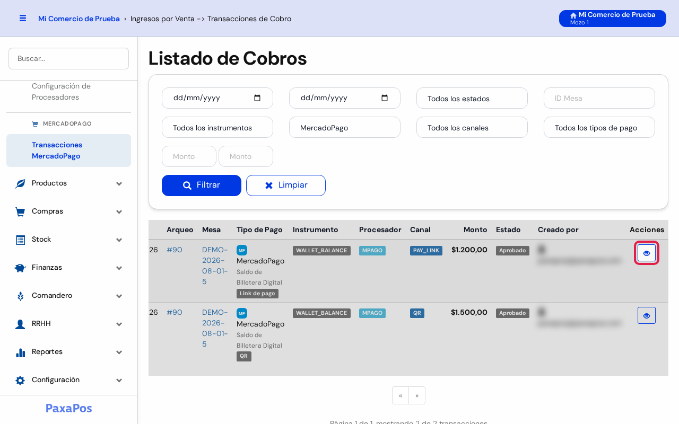Click the Comandero icon
The height and width of the screenshot is (424, 679).
point(20,296)
